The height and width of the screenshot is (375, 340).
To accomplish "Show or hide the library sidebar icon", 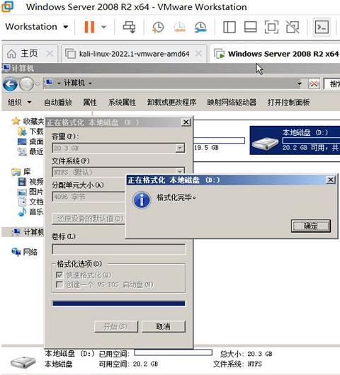I will 229,27.
